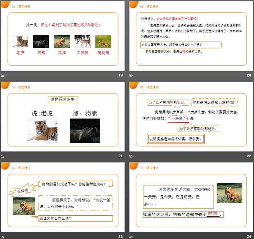Click the wolf photo above 大灰狼 label
Screen dimensions: 254x239
(x=82, y=42)
